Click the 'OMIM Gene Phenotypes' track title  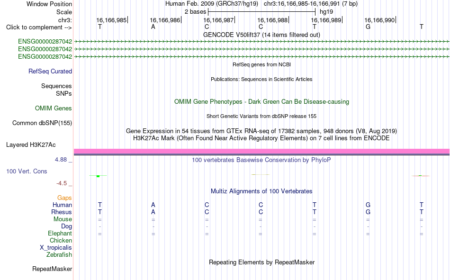click(x=261, y=102)
